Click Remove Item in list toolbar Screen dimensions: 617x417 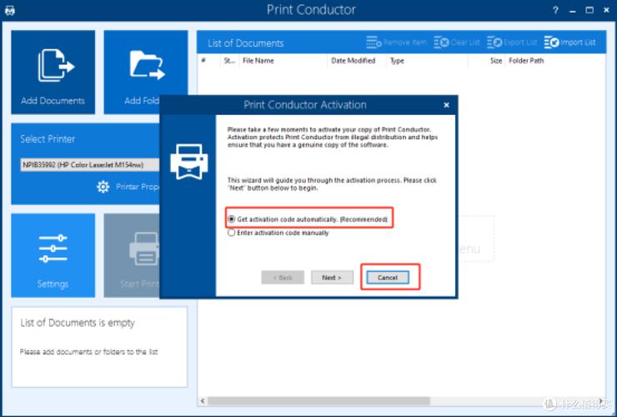coord(396,43)
